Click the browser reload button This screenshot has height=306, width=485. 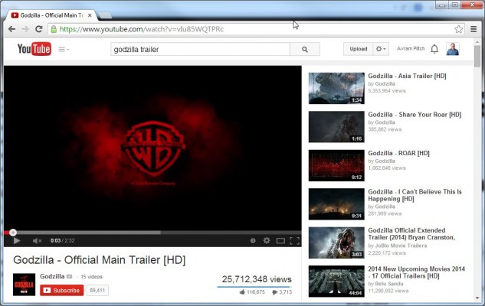tap(40, 29)
